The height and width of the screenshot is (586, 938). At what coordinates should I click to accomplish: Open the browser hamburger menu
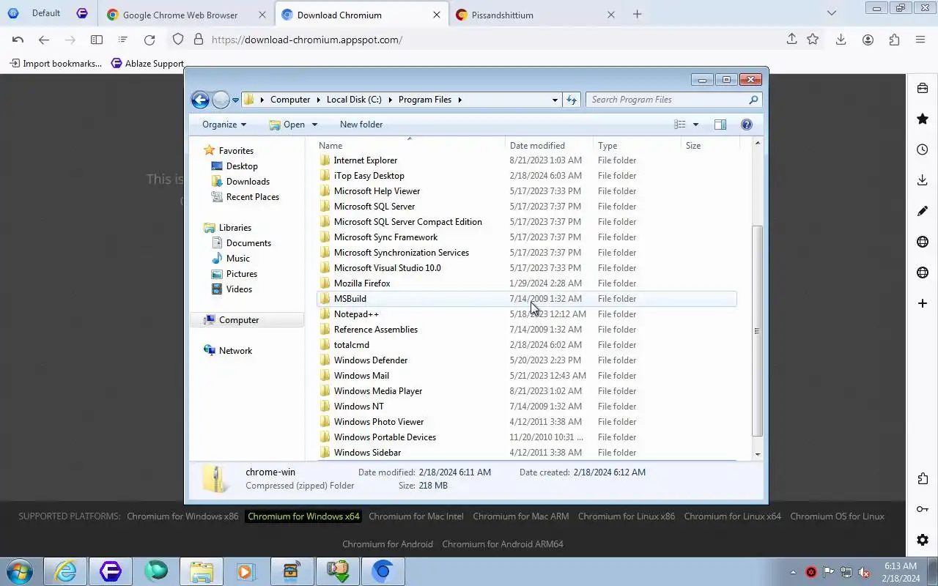coord(920,40)
